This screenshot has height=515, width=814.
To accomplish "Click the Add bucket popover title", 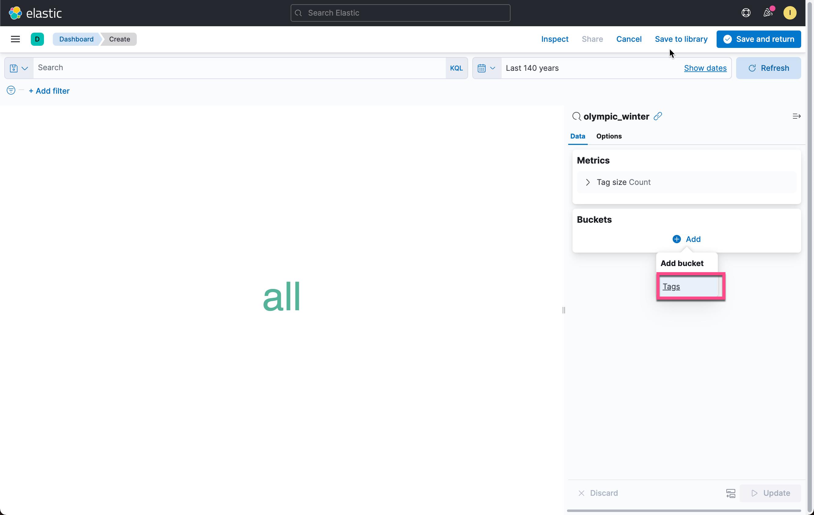I will point(682,263).
